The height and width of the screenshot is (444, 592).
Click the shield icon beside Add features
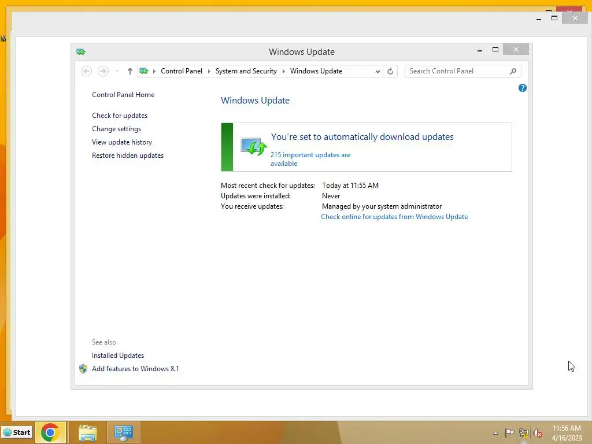click(83, 369)
